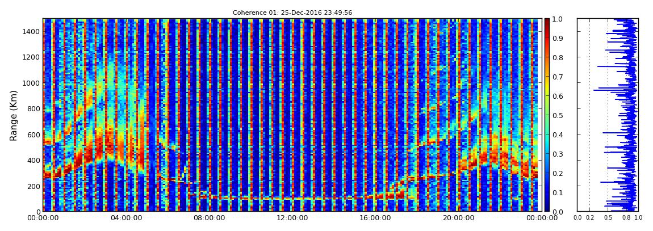653x231 pixels.
Task: Click the 1000 range tick label
Action: pos(32,83)
